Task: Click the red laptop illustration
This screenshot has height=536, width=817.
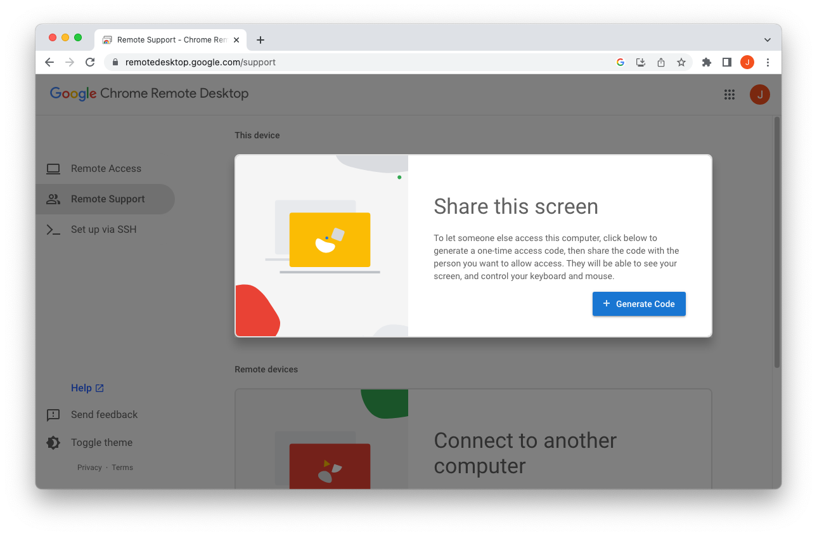Action: pos(330,466)
